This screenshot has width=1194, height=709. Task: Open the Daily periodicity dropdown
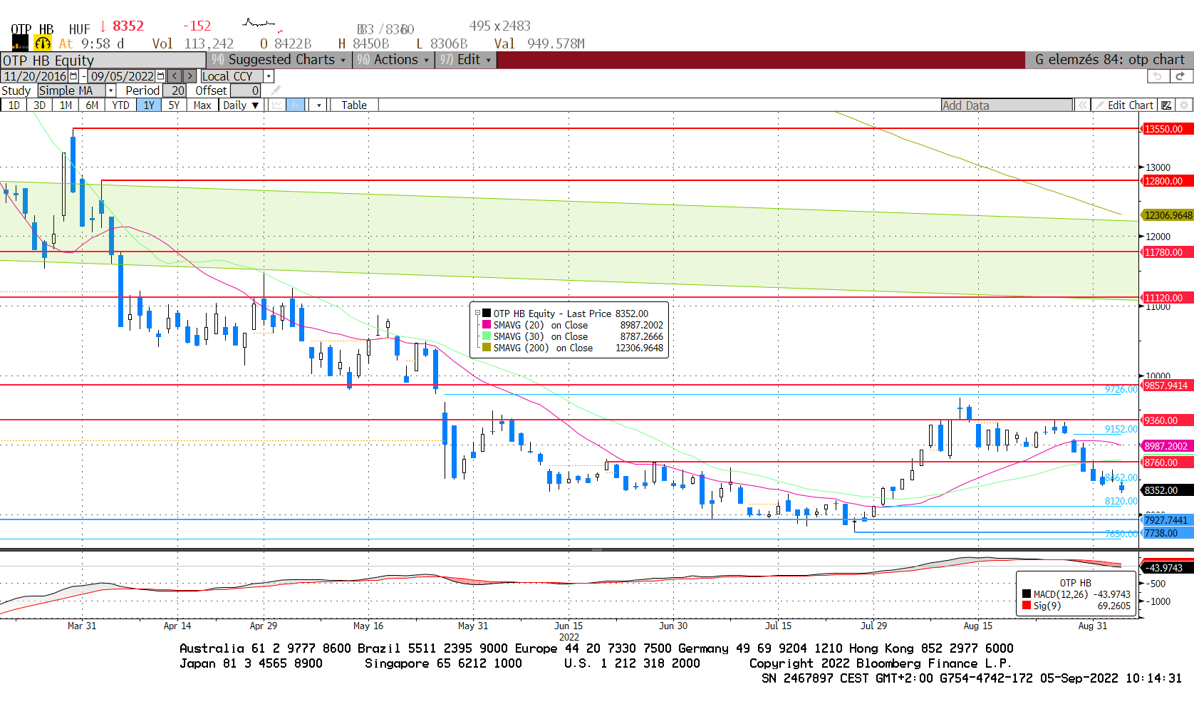click(x=241, y=105)
